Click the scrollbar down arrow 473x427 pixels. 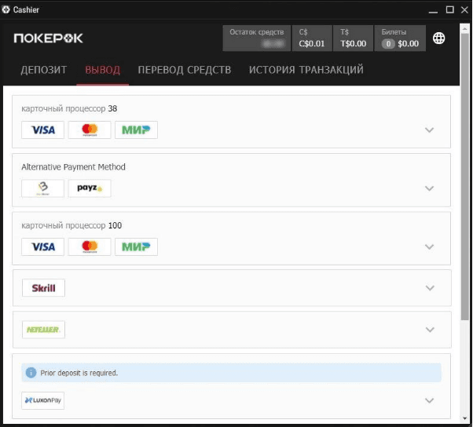465,418
